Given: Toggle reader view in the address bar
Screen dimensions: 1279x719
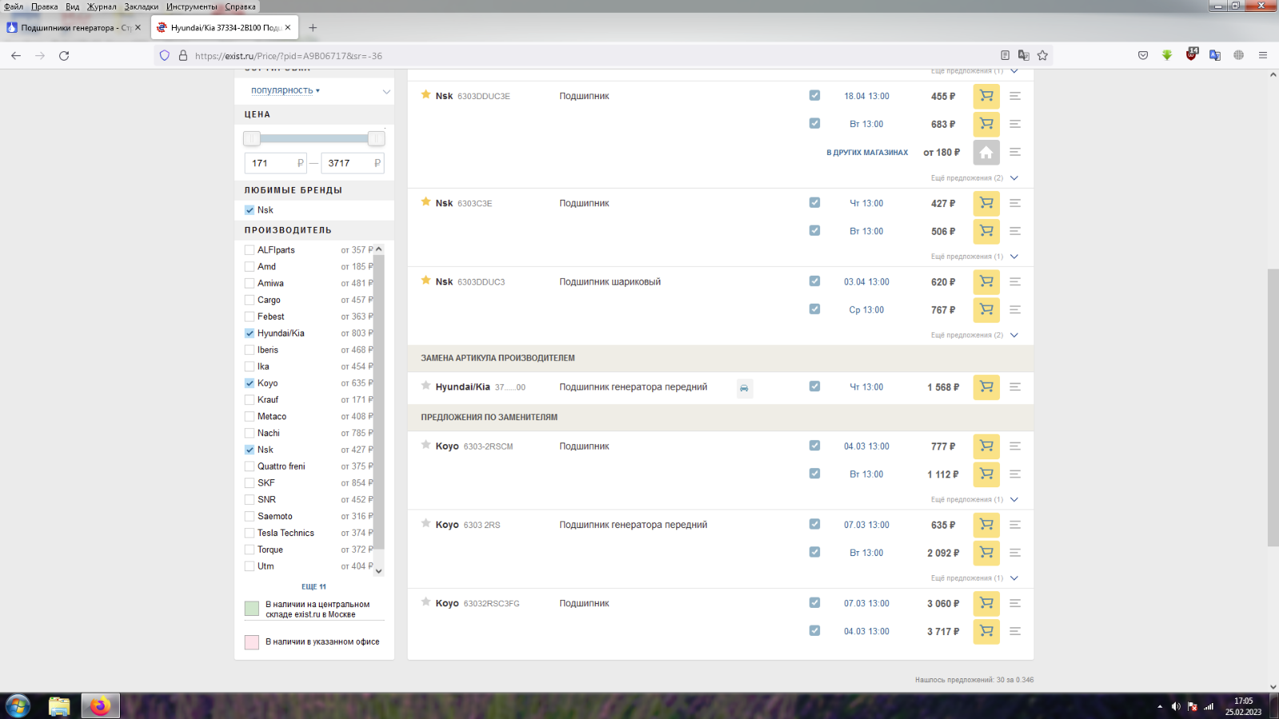Looking at the screenshot, I should [1005, 55].
